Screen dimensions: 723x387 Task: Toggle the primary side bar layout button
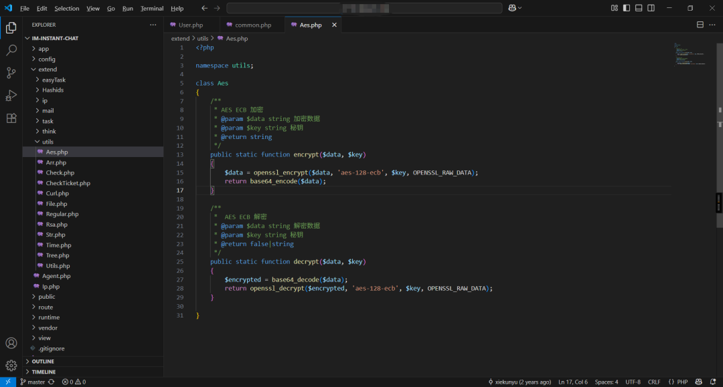coord(627,8)
